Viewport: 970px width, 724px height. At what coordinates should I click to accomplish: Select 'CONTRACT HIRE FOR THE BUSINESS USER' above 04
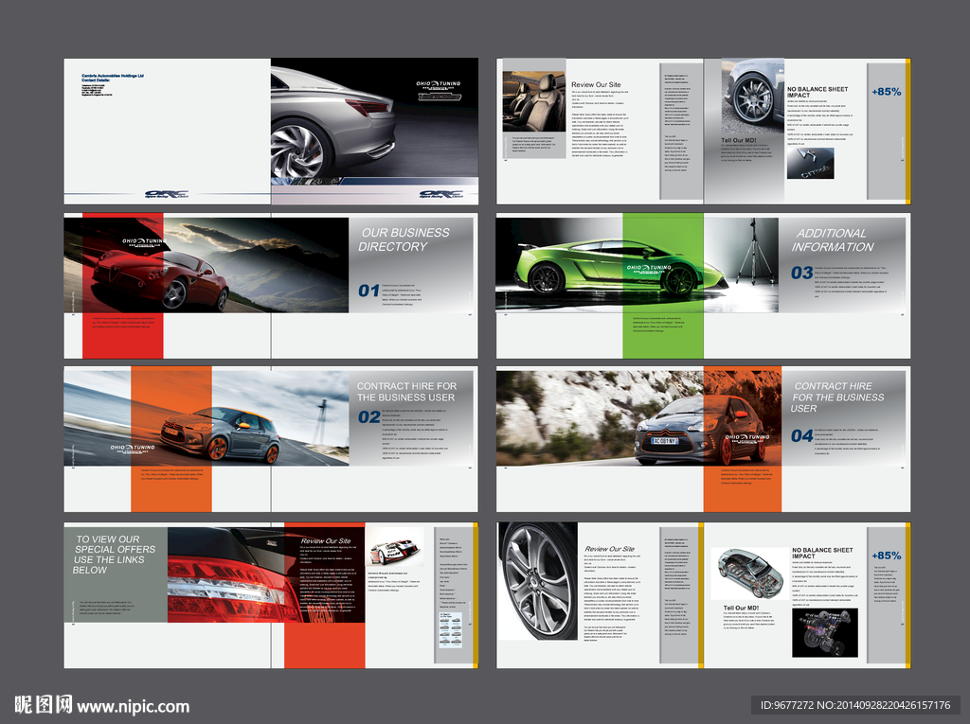coord(837,397)
